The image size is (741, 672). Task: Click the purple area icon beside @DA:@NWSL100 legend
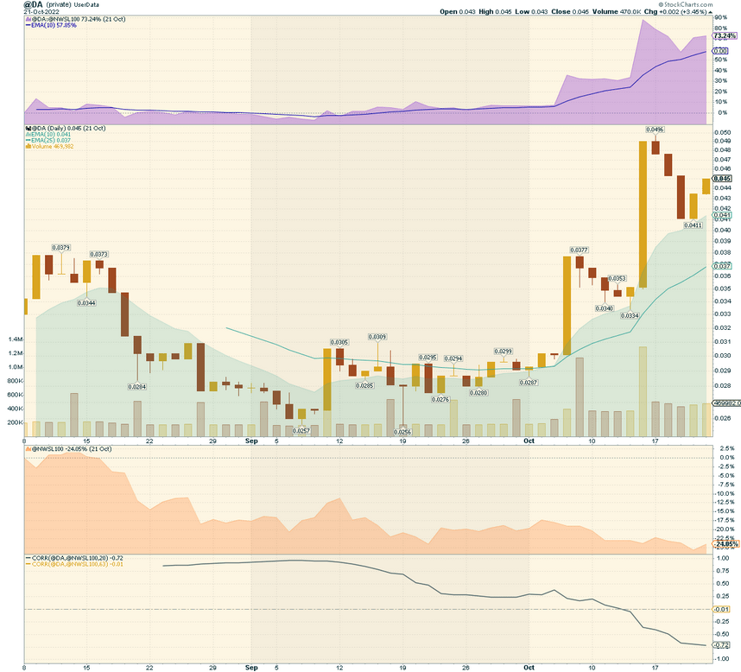coord(28,19)
